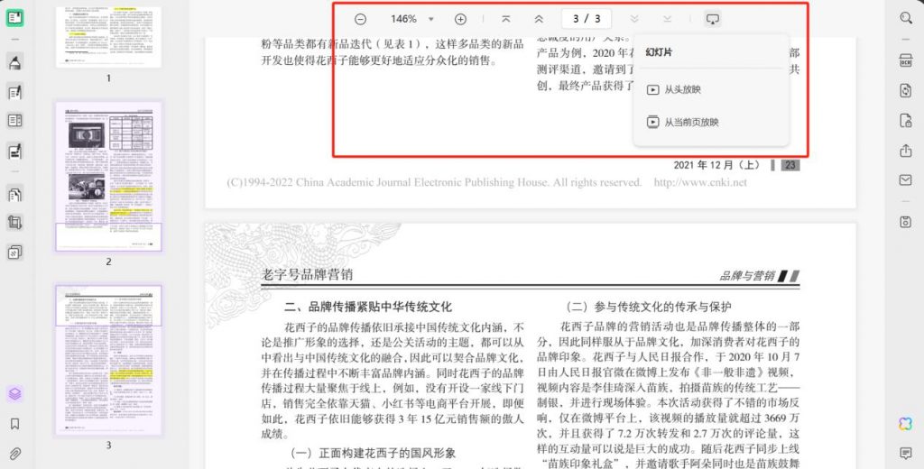Screen dimensions: 924x469
Task: Select page 1 thumbnail
Action: pyautogui.click(x=108, y=37)
